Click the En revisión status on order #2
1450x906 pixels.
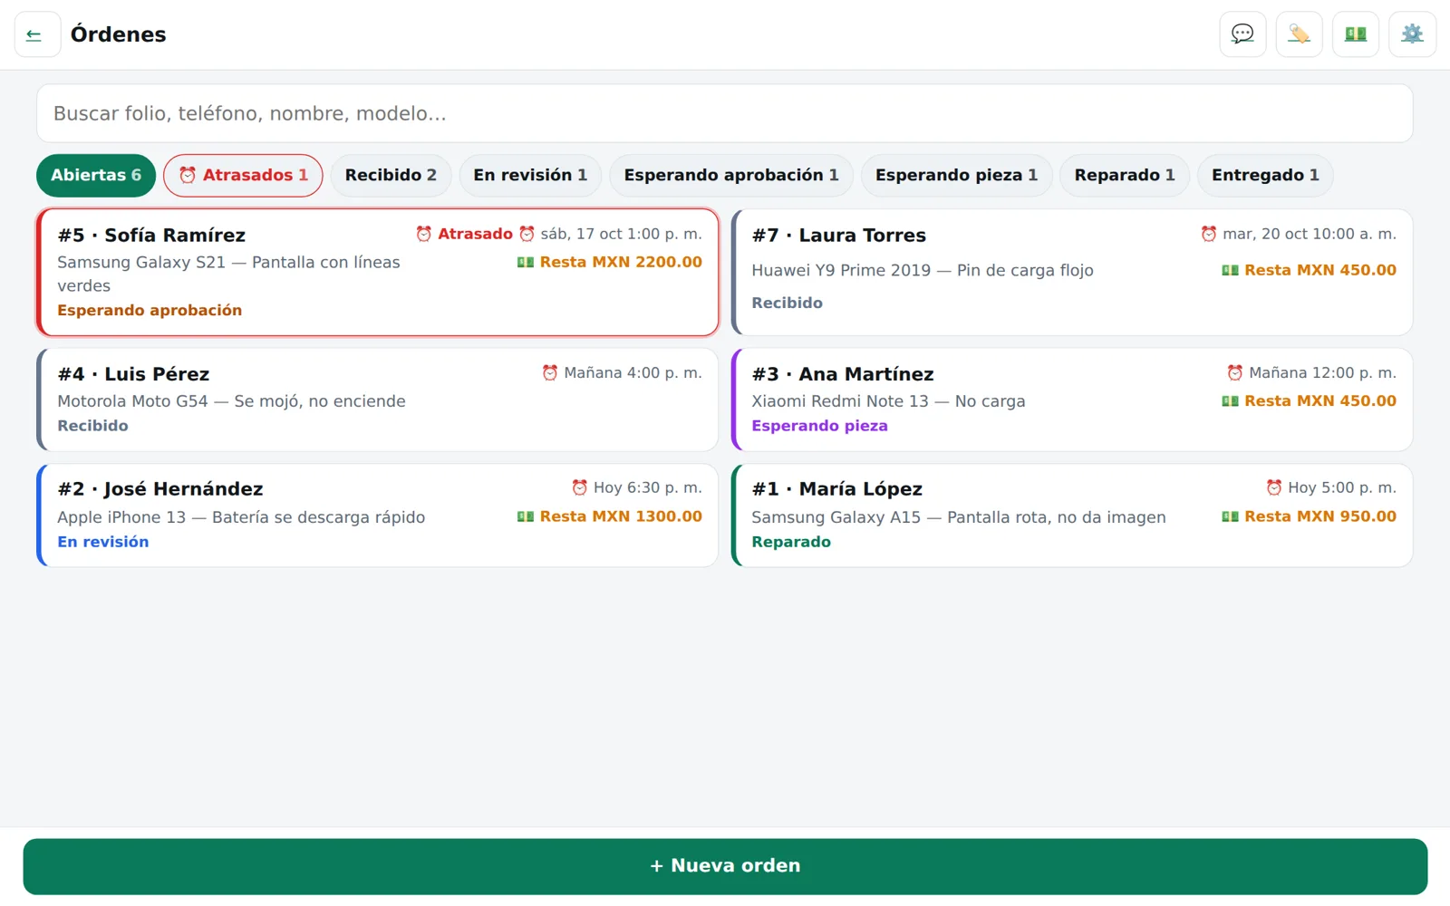coord(103,542)
